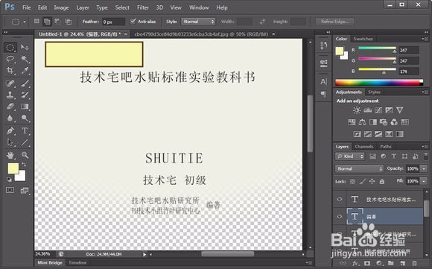Switch to the Swatches tab
Viewport: 432px width, 269px height.
point(363,39)
